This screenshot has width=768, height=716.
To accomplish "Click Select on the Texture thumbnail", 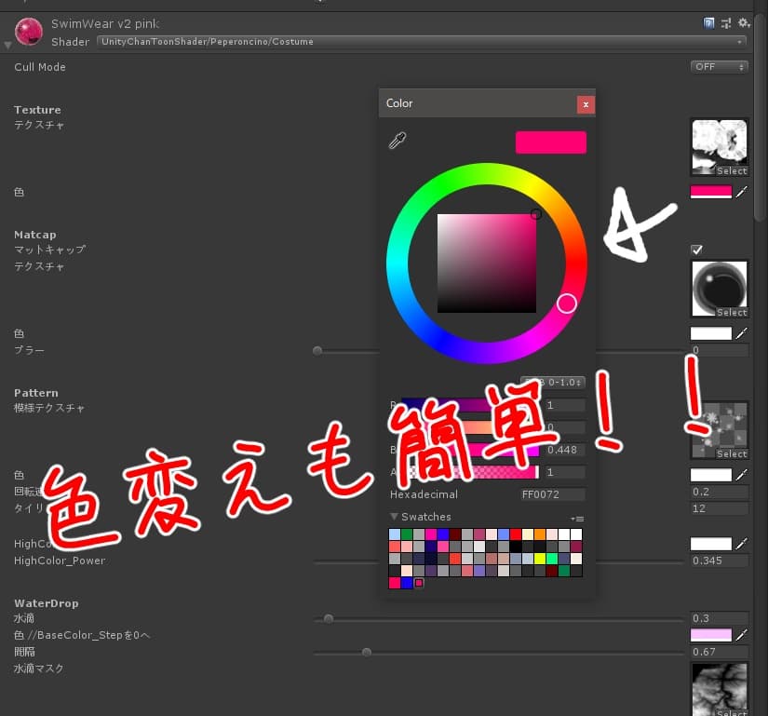I will coord(732,171).
